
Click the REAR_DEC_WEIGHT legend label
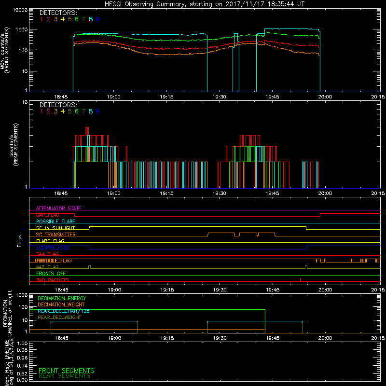(59, 317)
